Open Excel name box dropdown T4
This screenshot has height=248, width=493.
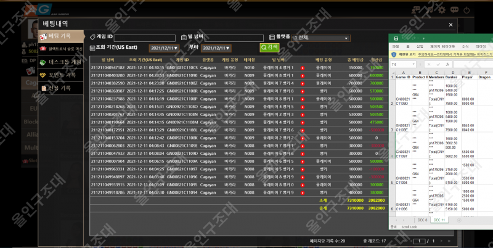coord(413,64)
